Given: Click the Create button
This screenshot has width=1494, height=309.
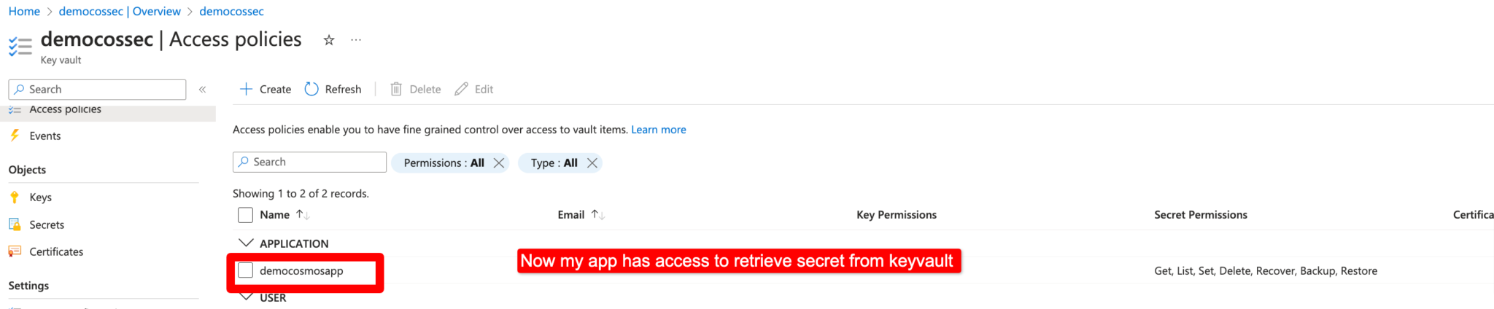Looking at the screenshot, I should tap(266, 89).
